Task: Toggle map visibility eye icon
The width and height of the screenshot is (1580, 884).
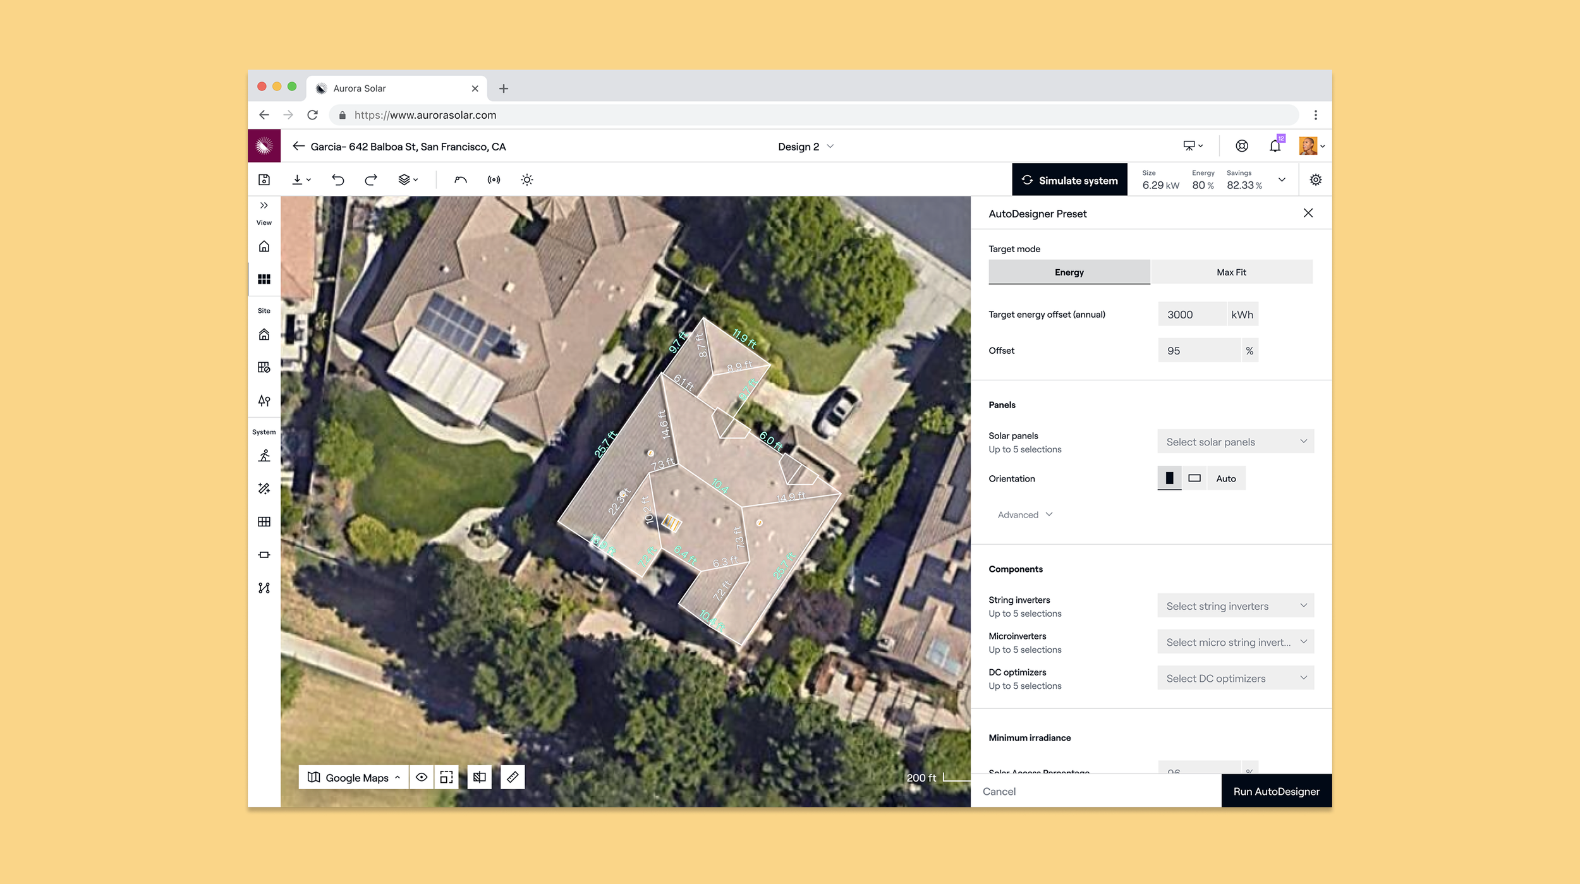Action: (422, 777)
